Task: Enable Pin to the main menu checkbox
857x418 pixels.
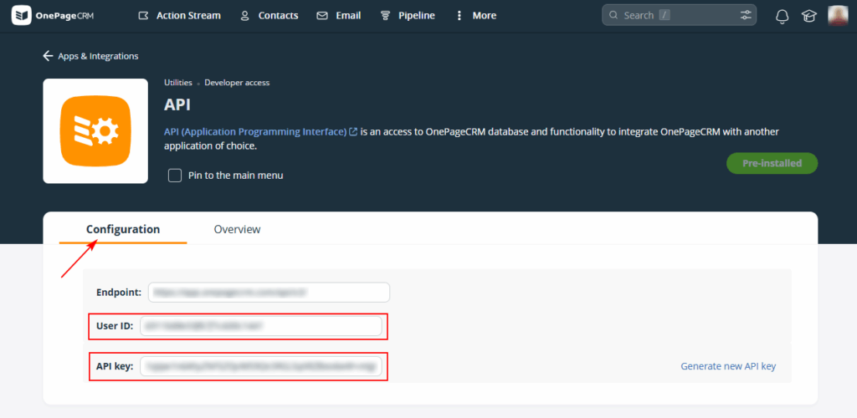Action: pyautogui.click(x=175, y=176)
